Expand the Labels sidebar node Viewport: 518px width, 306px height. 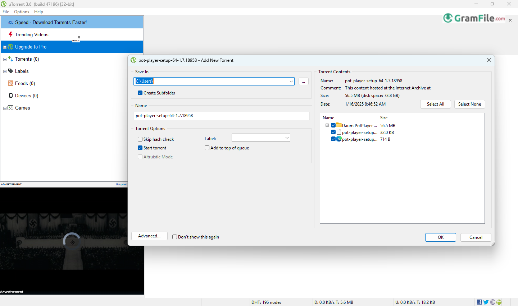[5, 71]
